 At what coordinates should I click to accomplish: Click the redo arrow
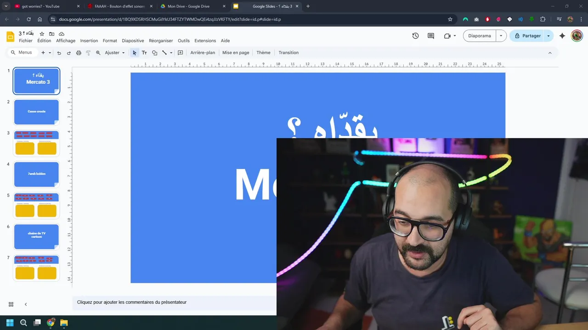[69, 53]
